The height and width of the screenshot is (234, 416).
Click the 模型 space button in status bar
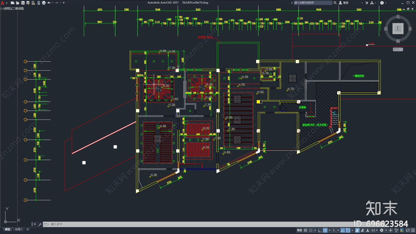coord(300,230)
